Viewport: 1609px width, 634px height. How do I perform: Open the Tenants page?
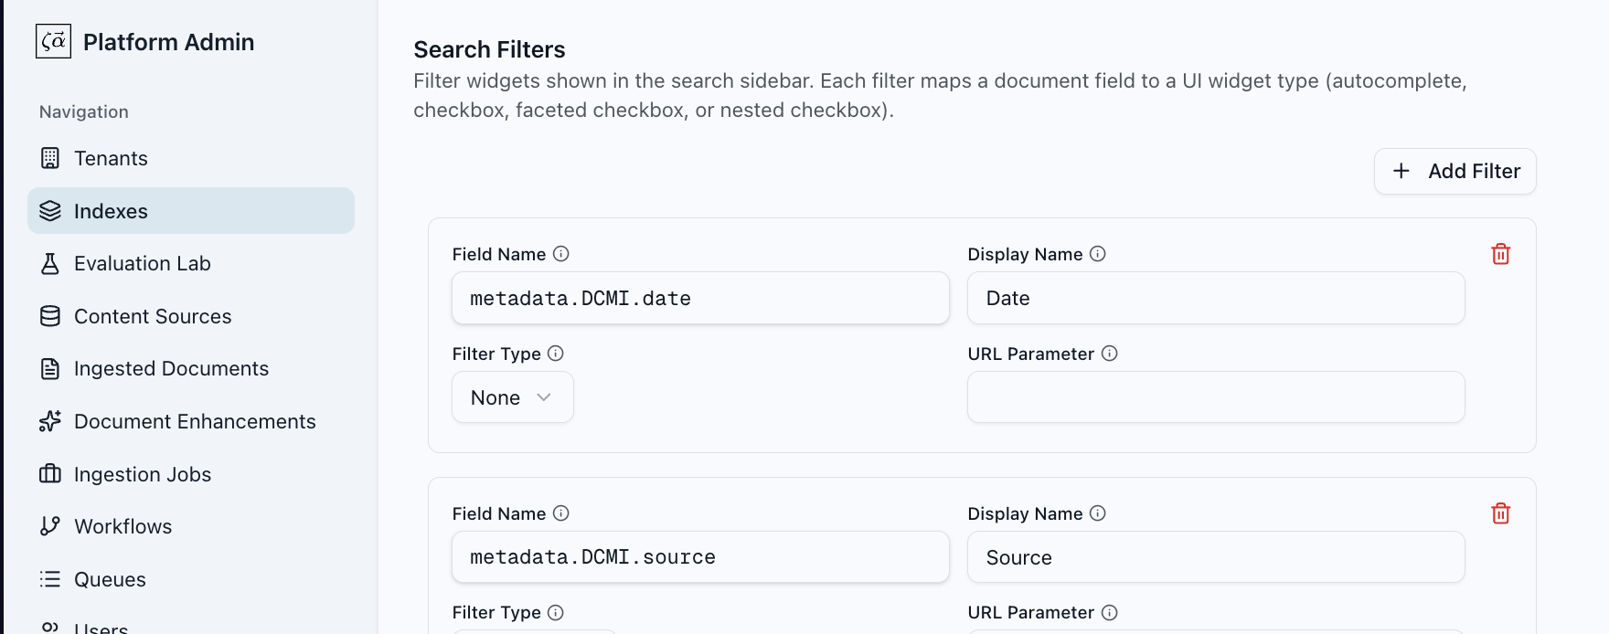click(x=191, y=158)
